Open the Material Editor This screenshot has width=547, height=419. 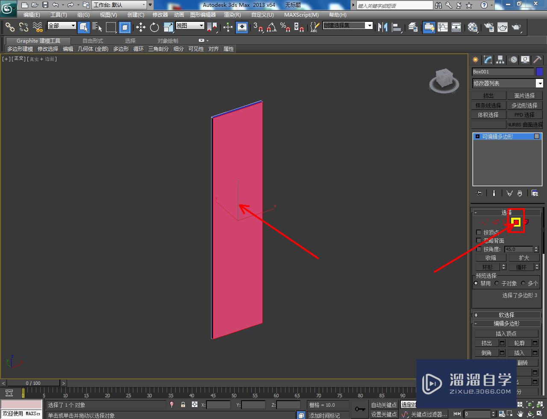click(472, 27)
